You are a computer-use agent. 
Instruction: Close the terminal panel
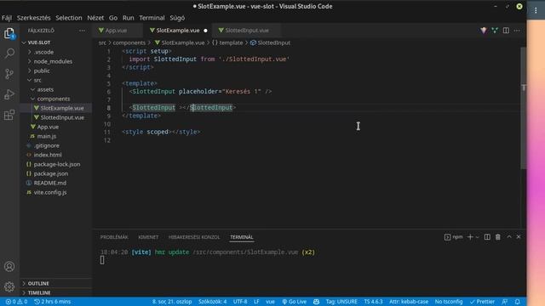coord(519,237)
